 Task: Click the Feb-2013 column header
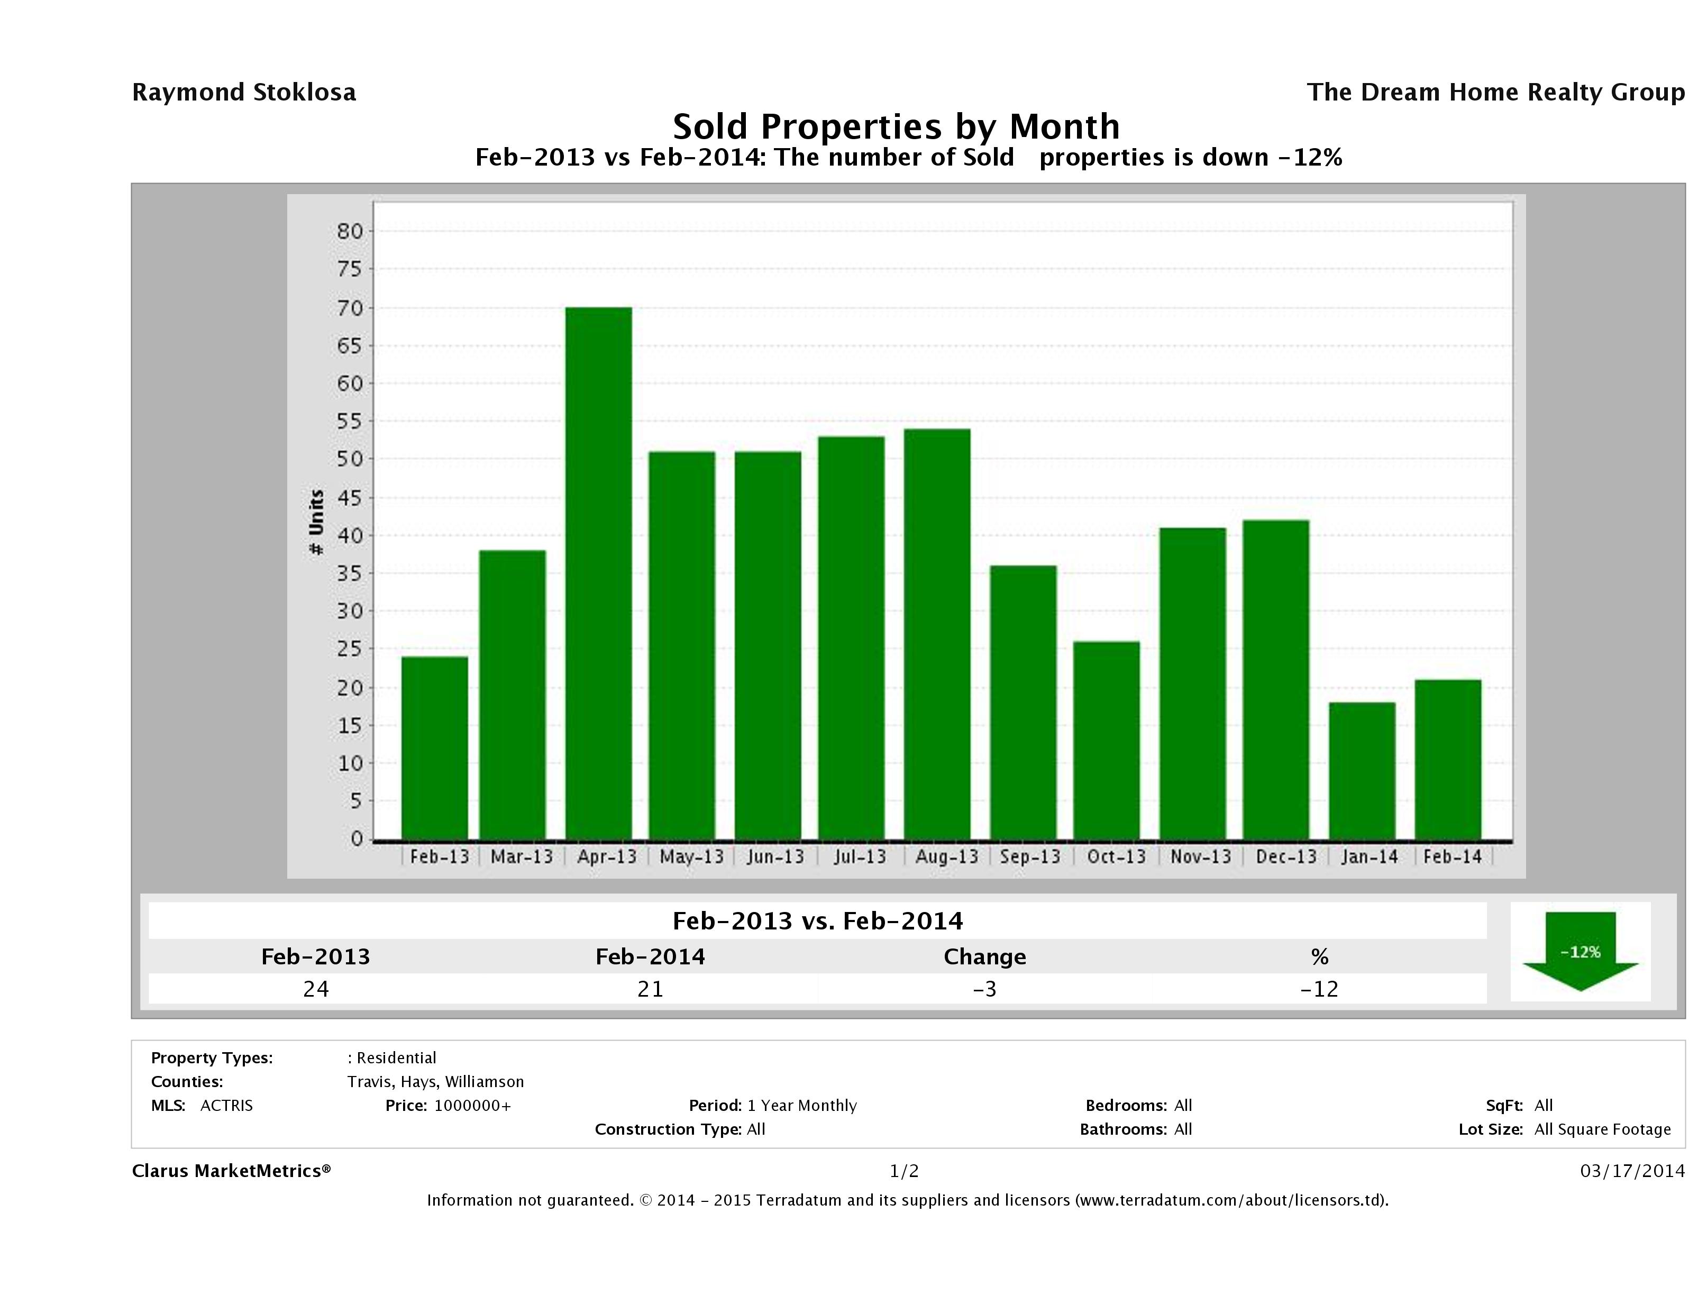point(316,957)
